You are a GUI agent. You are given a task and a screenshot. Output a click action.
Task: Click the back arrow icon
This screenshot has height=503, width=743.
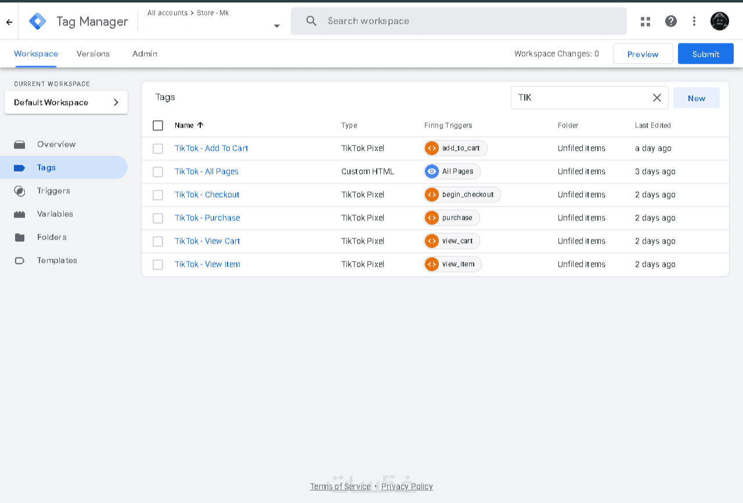[x=9, y=22]
